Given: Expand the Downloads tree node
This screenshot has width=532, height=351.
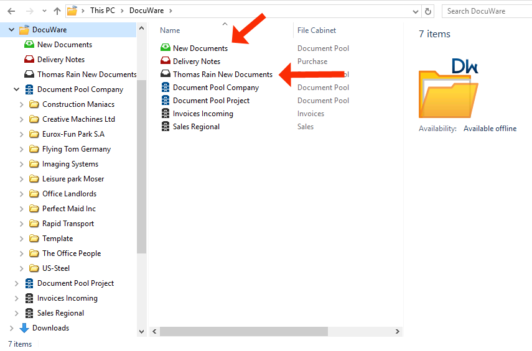Looking at the screenshot, I should pos(12,328).
